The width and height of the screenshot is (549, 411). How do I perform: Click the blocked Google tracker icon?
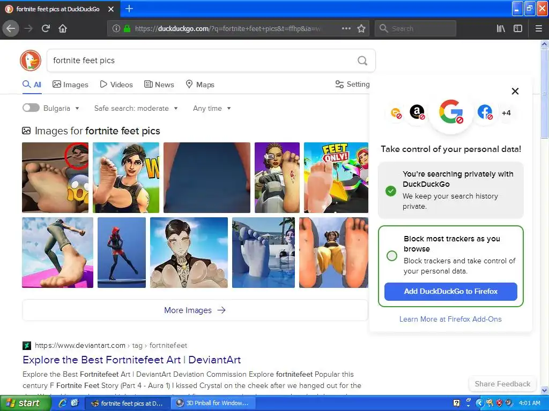pyautogui.click(x=451, y=112)
